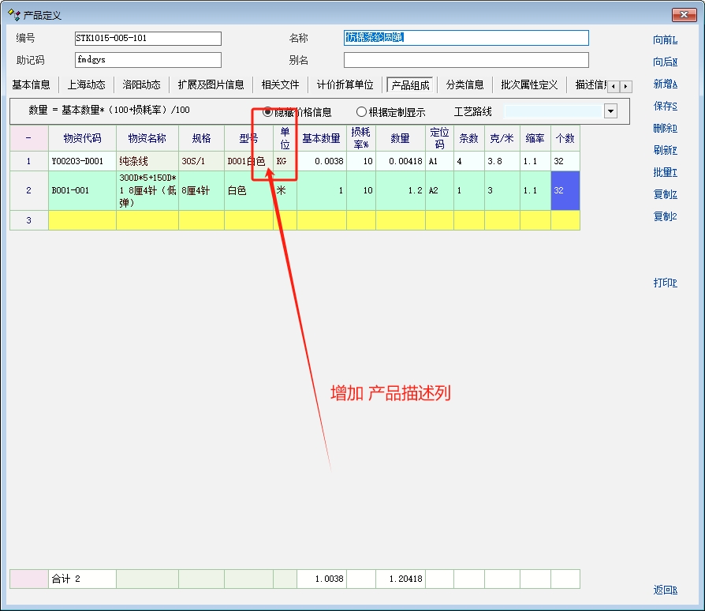Click the 删除D delete button
This screenshot has width=705, height=611.
(665, 129)
